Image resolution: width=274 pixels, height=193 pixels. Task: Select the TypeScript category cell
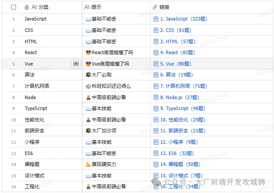[x=52, y=108]
